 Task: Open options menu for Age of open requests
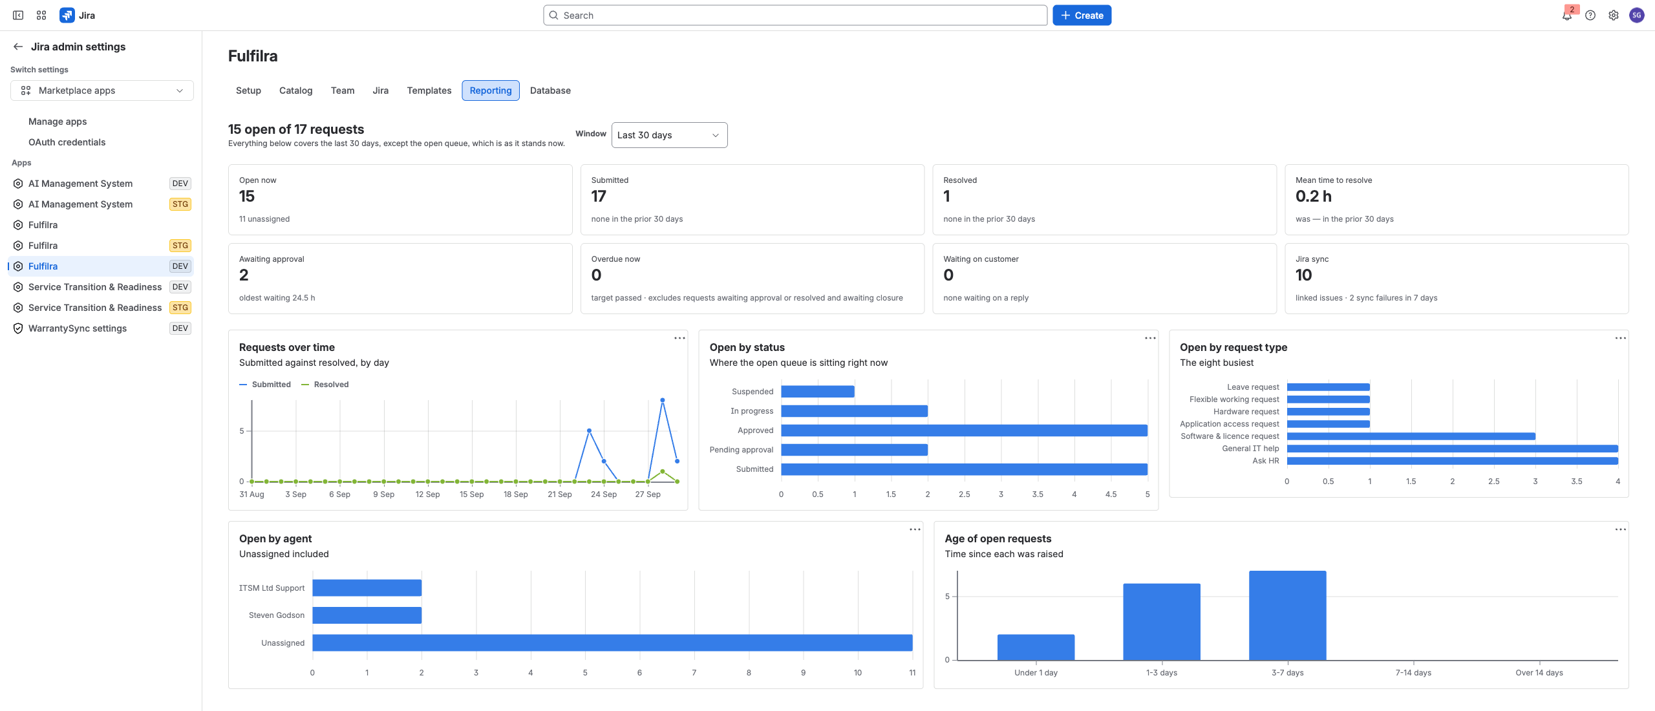pyautogui.click(x=1621, y=529)
